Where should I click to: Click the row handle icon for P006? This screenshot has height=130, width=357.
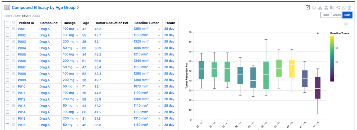(x=13, y=61)
